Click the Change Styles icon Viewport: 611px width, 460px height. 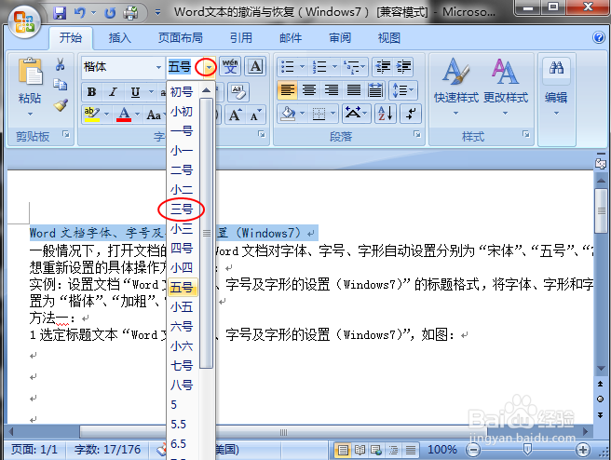(506, 72)
